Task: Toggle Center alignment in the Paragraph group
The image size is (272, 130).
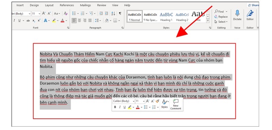Action: 80,21
